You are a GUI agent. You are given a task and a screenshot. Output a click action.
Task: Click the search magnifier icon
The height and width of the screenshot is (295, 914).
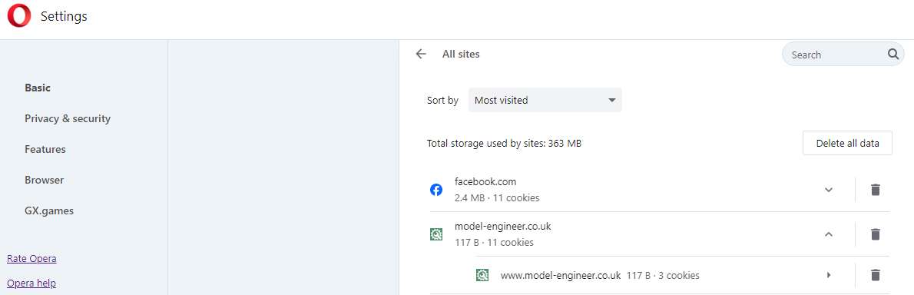893,55
